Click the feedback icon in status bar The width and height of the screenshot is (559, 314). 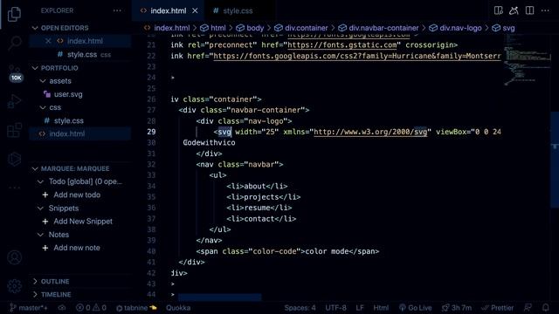tap(528, 308)
